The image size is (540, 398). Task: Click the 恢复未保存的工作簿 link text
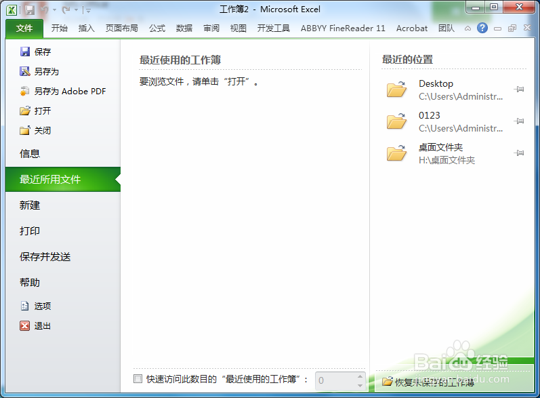434,382
